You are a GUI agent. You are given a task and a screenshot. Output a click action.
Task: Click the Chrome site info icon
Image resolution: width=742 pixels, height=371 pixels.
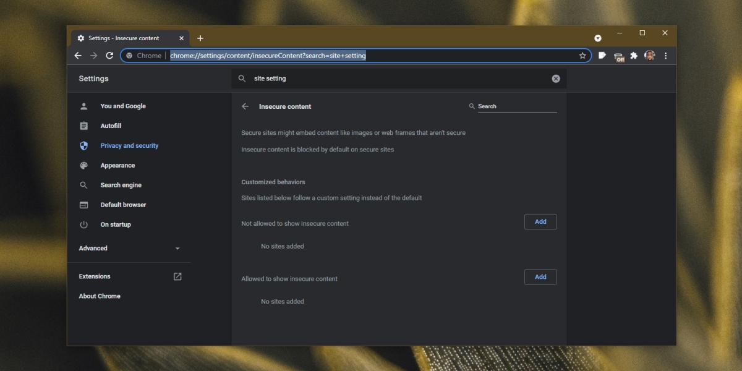coord(129,56)
